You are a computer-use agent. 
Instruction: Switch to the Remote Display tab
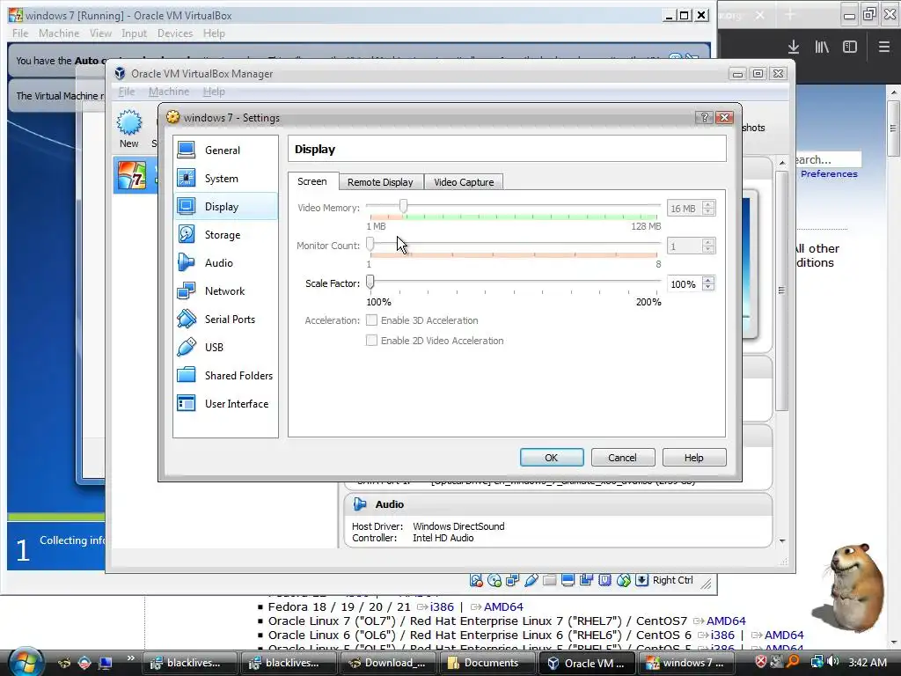pos(380,182)
